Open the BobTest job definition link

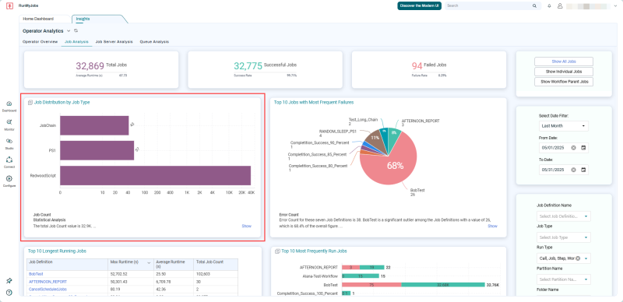coord(36,274)
